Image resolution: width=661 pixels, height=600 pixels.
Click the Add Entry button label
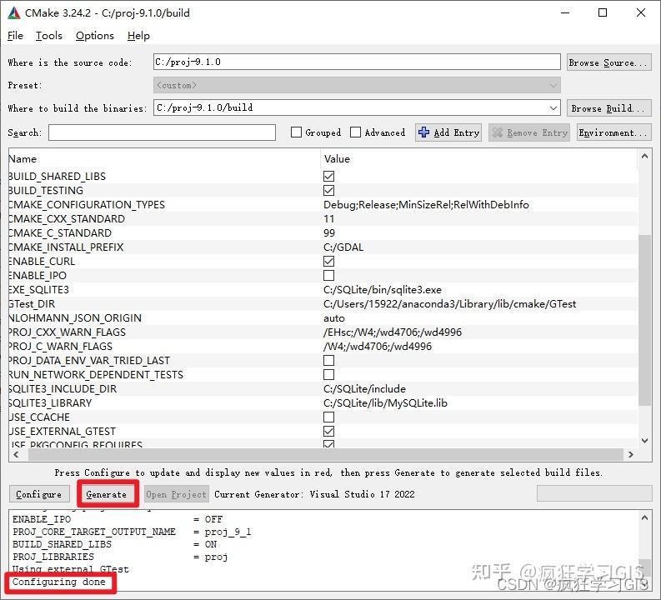(x=457, y=132)
